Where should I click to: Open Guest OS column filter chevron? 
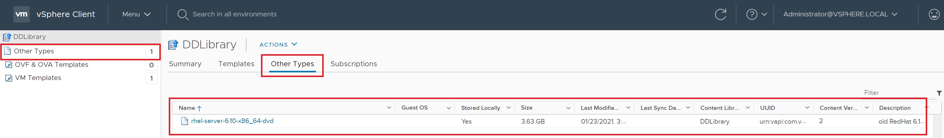pos(448,108)
